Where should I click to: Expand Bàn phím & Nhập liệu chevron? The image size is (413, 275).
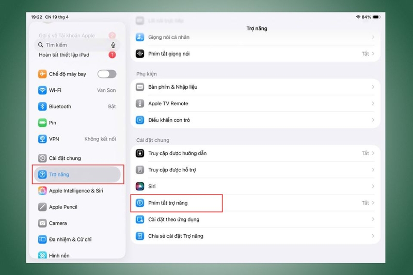373,87
